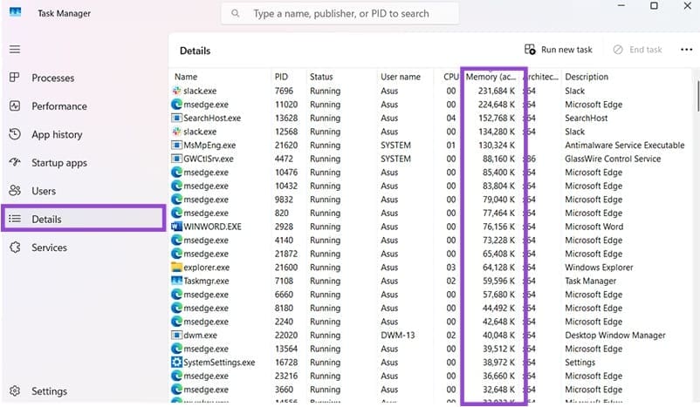Open the three-dot more options menu
This screenshot has width=700, height=407.
point(686,50)
